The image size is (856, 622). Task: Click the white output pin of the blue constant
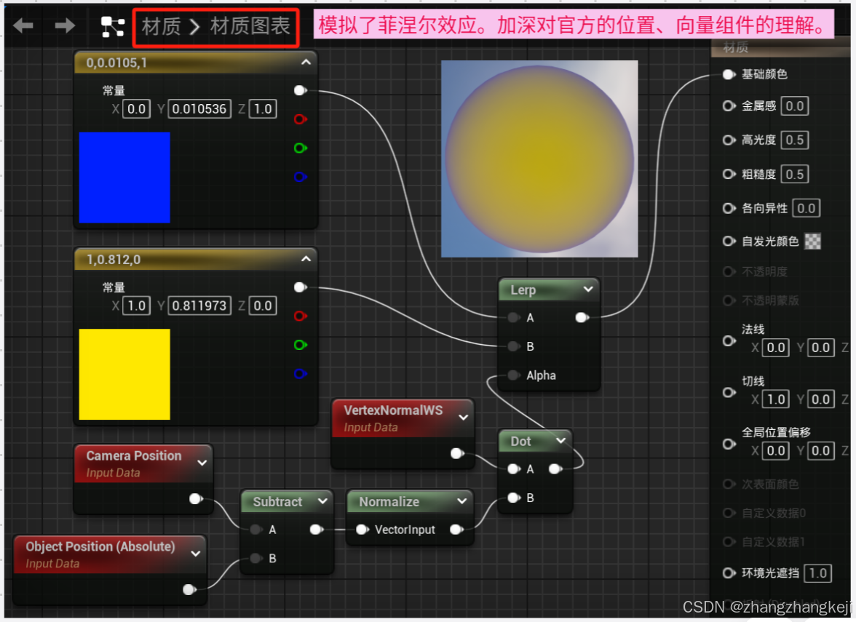click(x=300, y=90)
